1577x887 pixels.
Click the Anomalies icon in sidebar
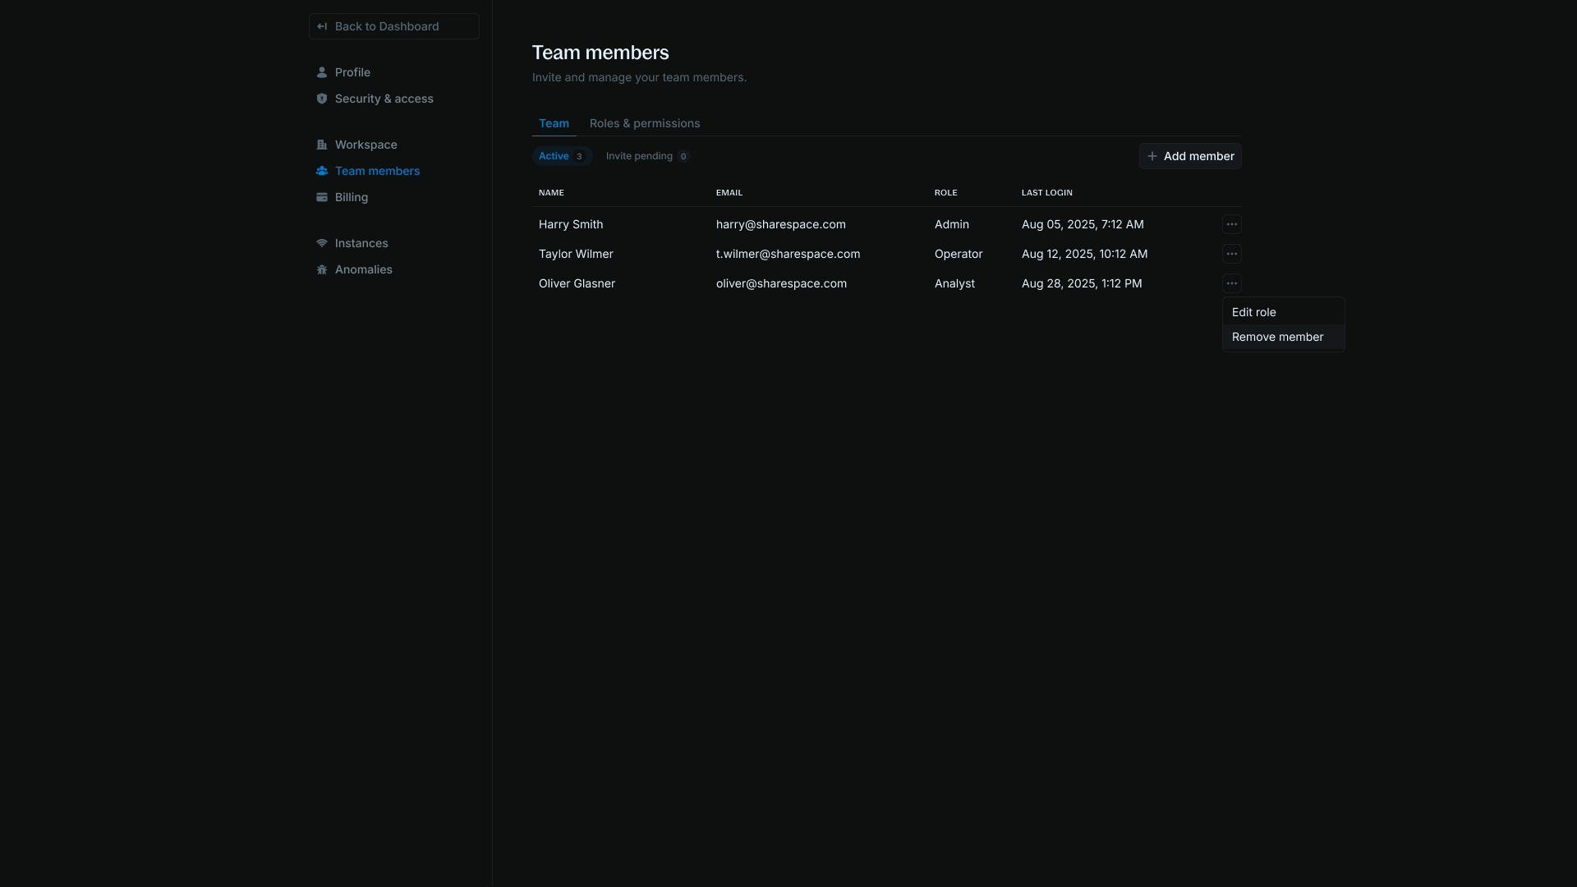321,269
